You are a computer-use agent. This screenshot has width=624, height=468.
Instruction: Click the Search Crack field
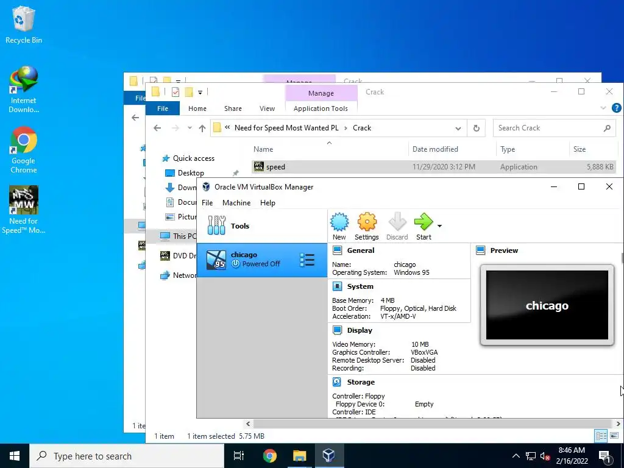554,128
